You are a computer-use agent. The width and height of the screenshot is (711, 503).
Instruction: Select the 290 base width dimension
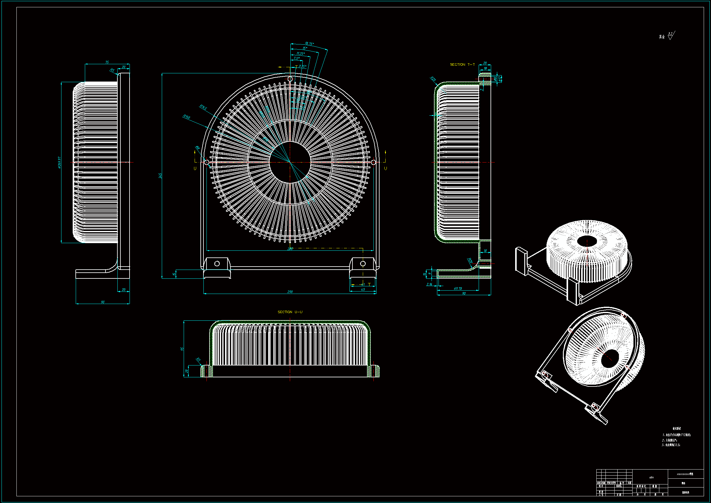pyautogui.click(x=290, y=292)
